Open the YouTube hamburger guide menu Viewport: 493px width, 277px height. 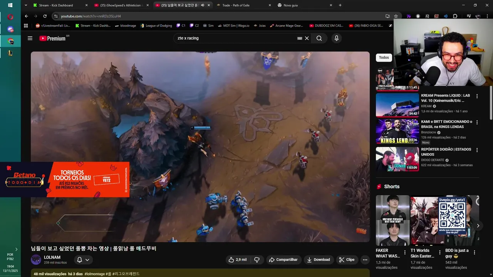(30, 38)
